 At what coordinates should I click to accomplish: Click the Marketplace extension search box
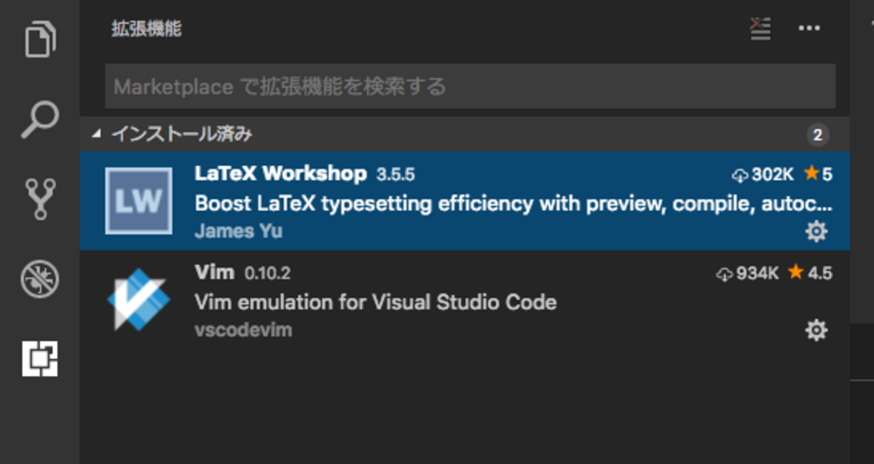point(470,86)
